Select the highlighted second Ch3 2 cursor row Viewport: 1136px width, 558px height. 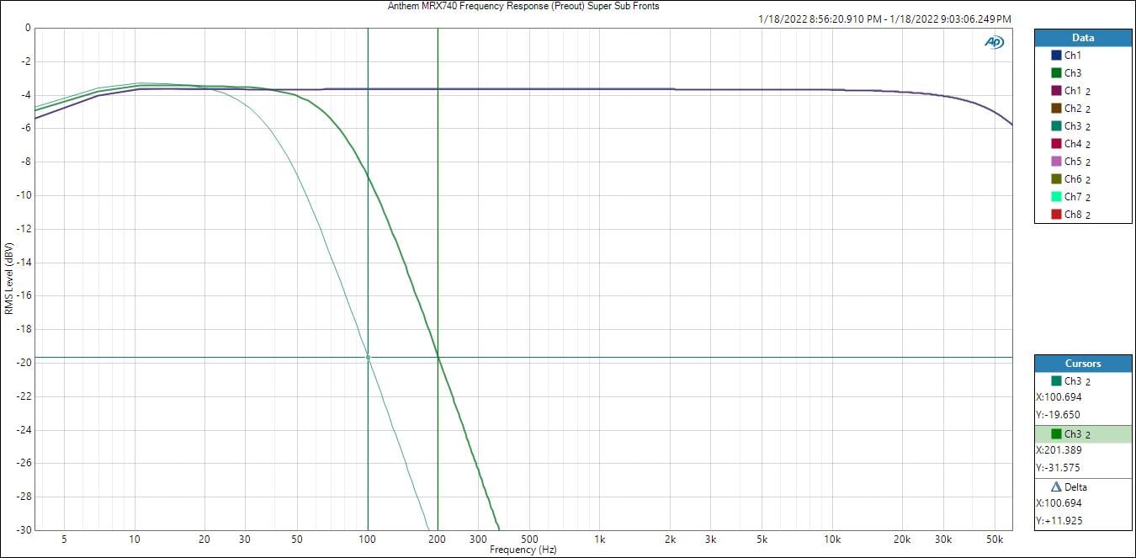click(1082, 434)
